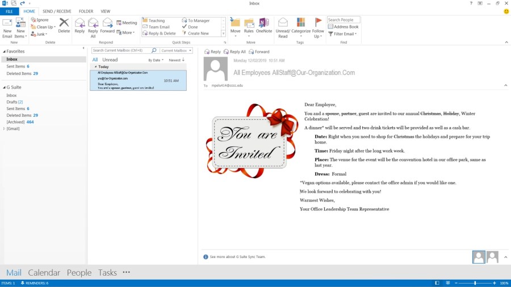
Task: Show All messages filter
Action: (x=95, y=60)
